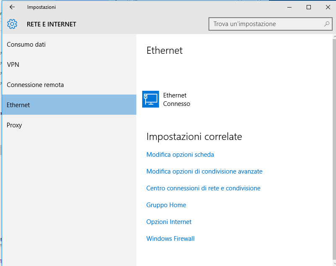Screen dimensions: 336x266
Task: Click the settings gear icon
Action: pos(12,24)
